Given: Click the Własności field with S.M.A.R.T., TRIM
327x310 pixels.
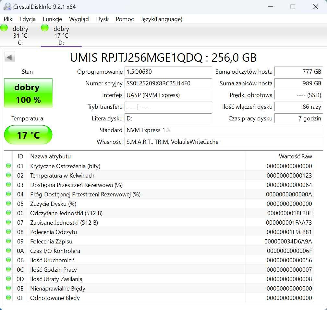Looking at the screenshot, I should point(224,142).
